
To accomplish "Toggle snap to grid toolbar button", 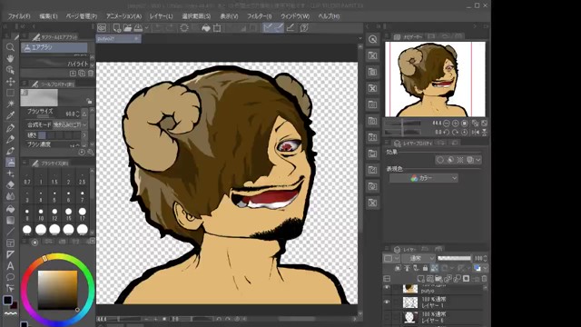I will tap(290, 28).
